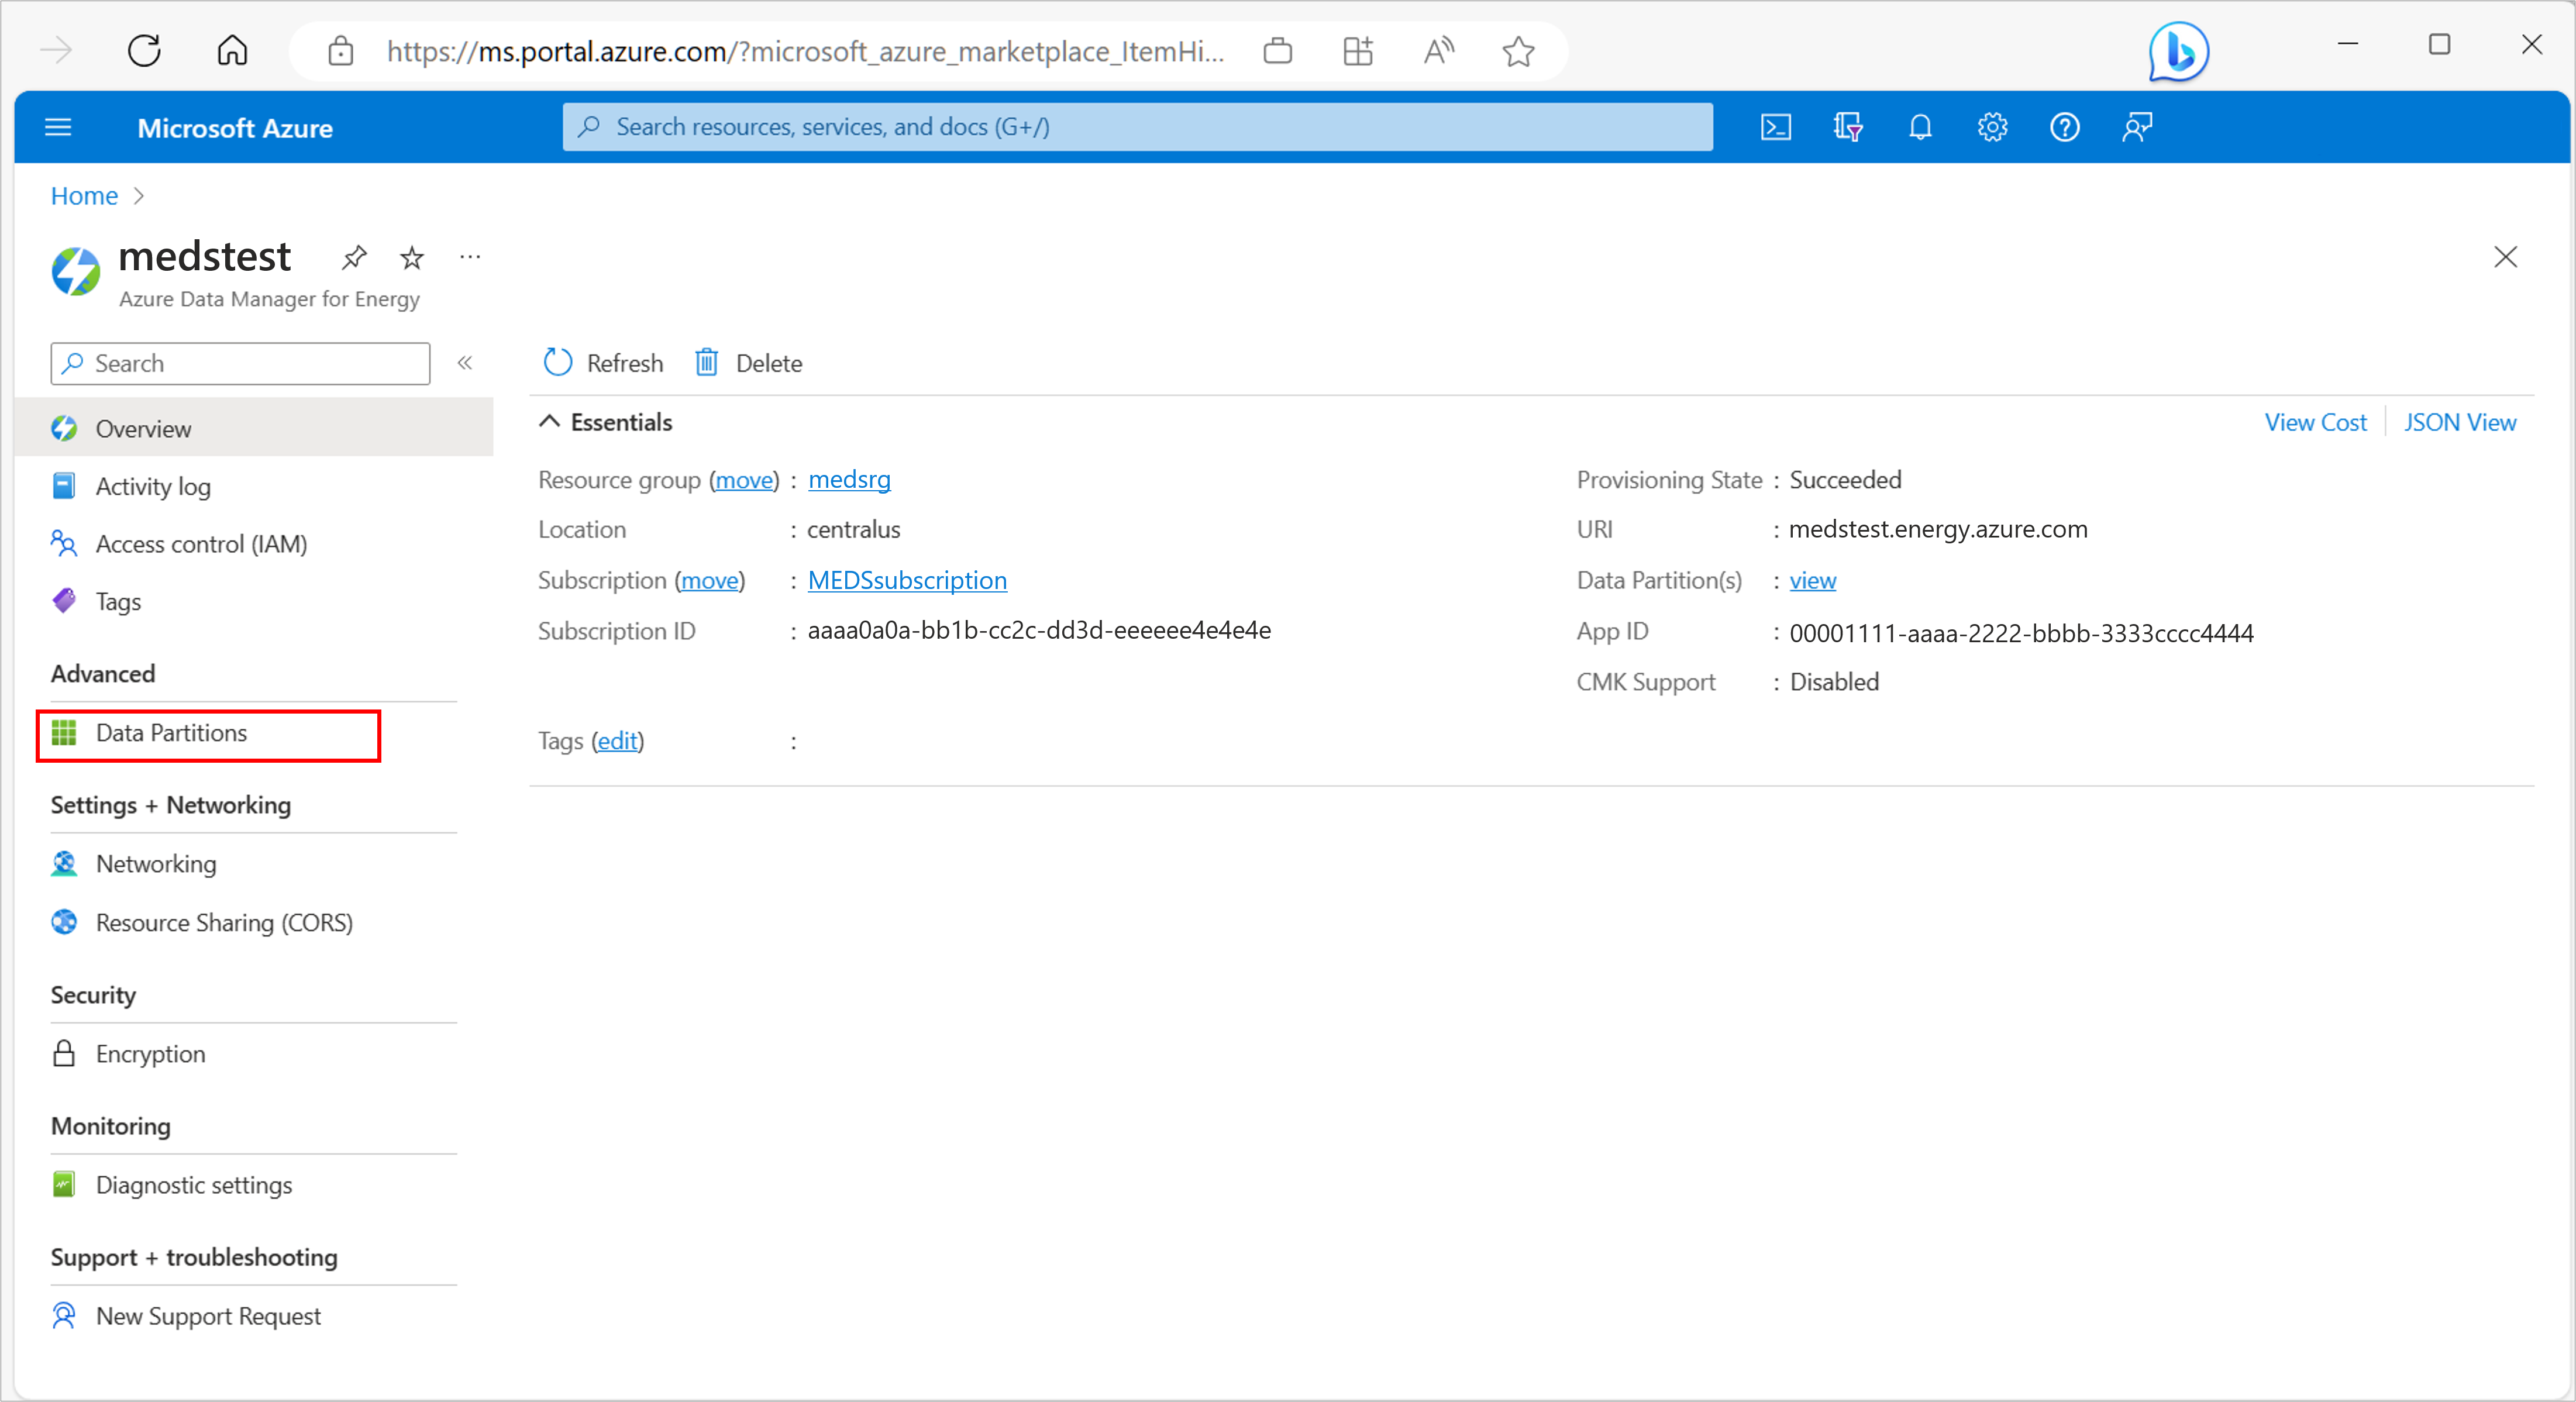2576x1402 pixels.
Task: Collapse the resource sidebar menu
Action: coord(464,363)
